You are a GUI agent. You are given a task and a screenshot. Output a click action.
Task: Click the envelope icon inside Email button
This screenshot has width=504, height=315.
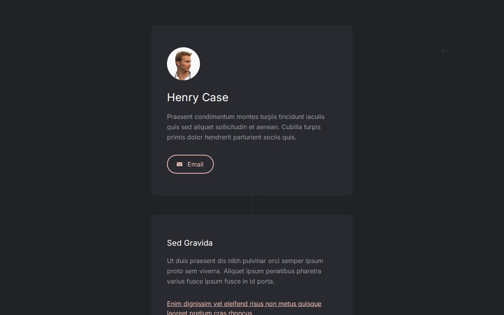pos(180,164)
